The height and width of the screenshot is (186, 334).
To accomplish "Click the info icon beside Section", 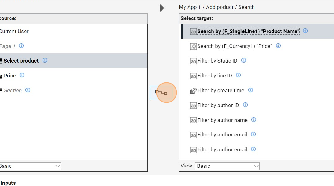I will tap(28, 90).
